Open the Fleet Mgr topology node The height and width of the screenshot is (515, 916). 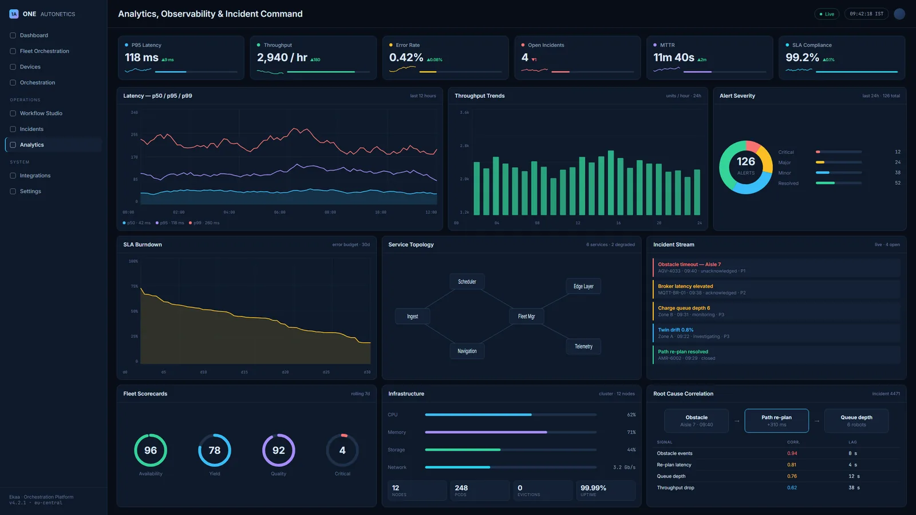(526, 316)
